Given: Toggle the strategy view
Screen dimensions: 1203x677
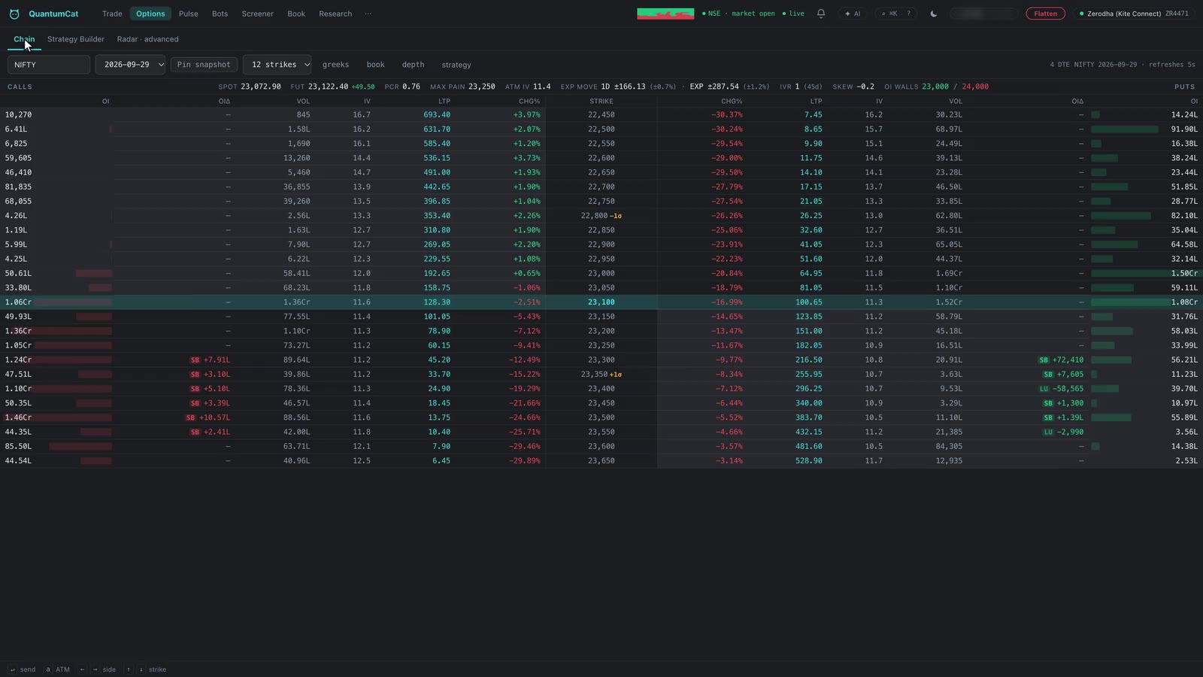Looking at the screenshot, I should click(456, 65).
